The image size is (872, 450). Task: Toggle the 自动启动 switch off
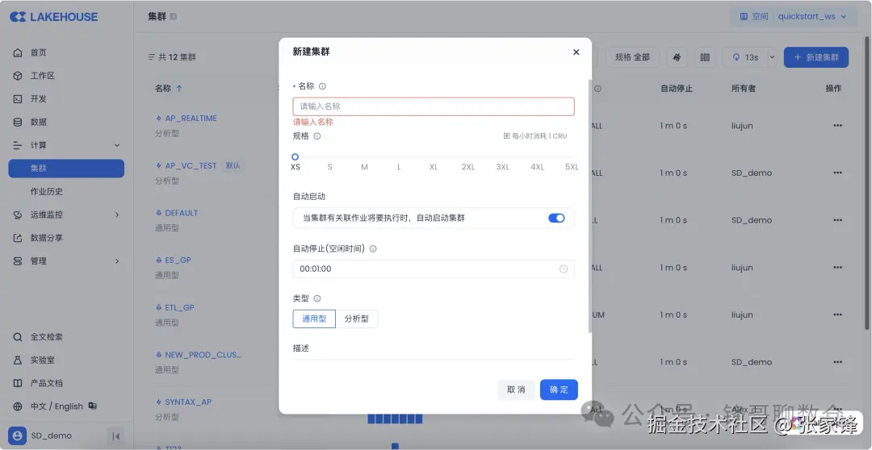(x=556, y=219)
